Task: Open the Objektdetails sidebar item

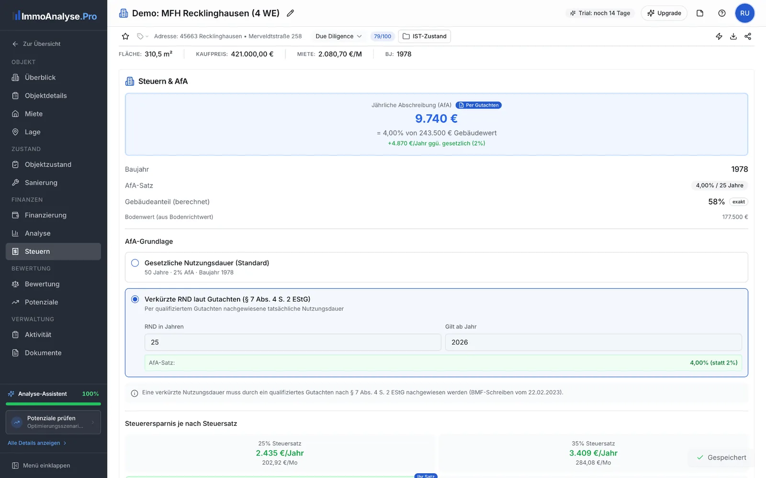Action: point(53,96)
